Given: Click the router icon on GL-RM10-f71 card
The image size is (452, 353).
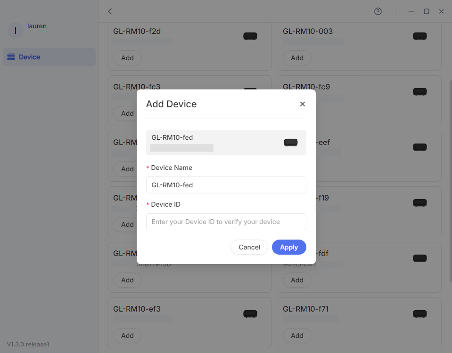Looking at the screenshot, I should point(419,313).
